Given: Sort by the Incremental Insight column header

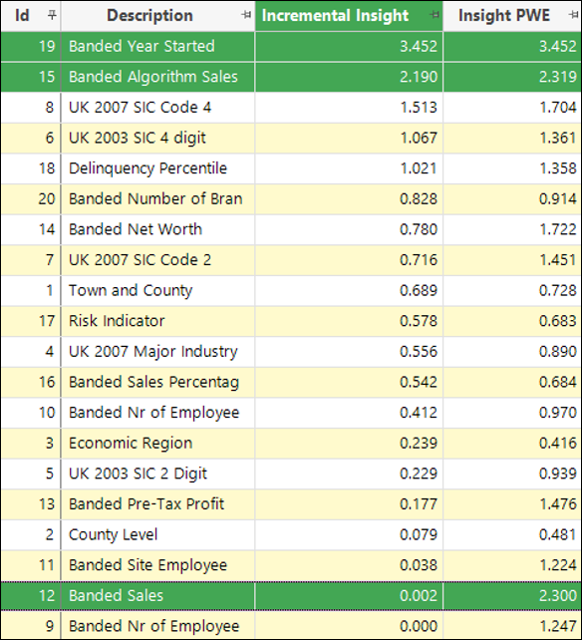Looking at the screenshot, I should 335,16.
